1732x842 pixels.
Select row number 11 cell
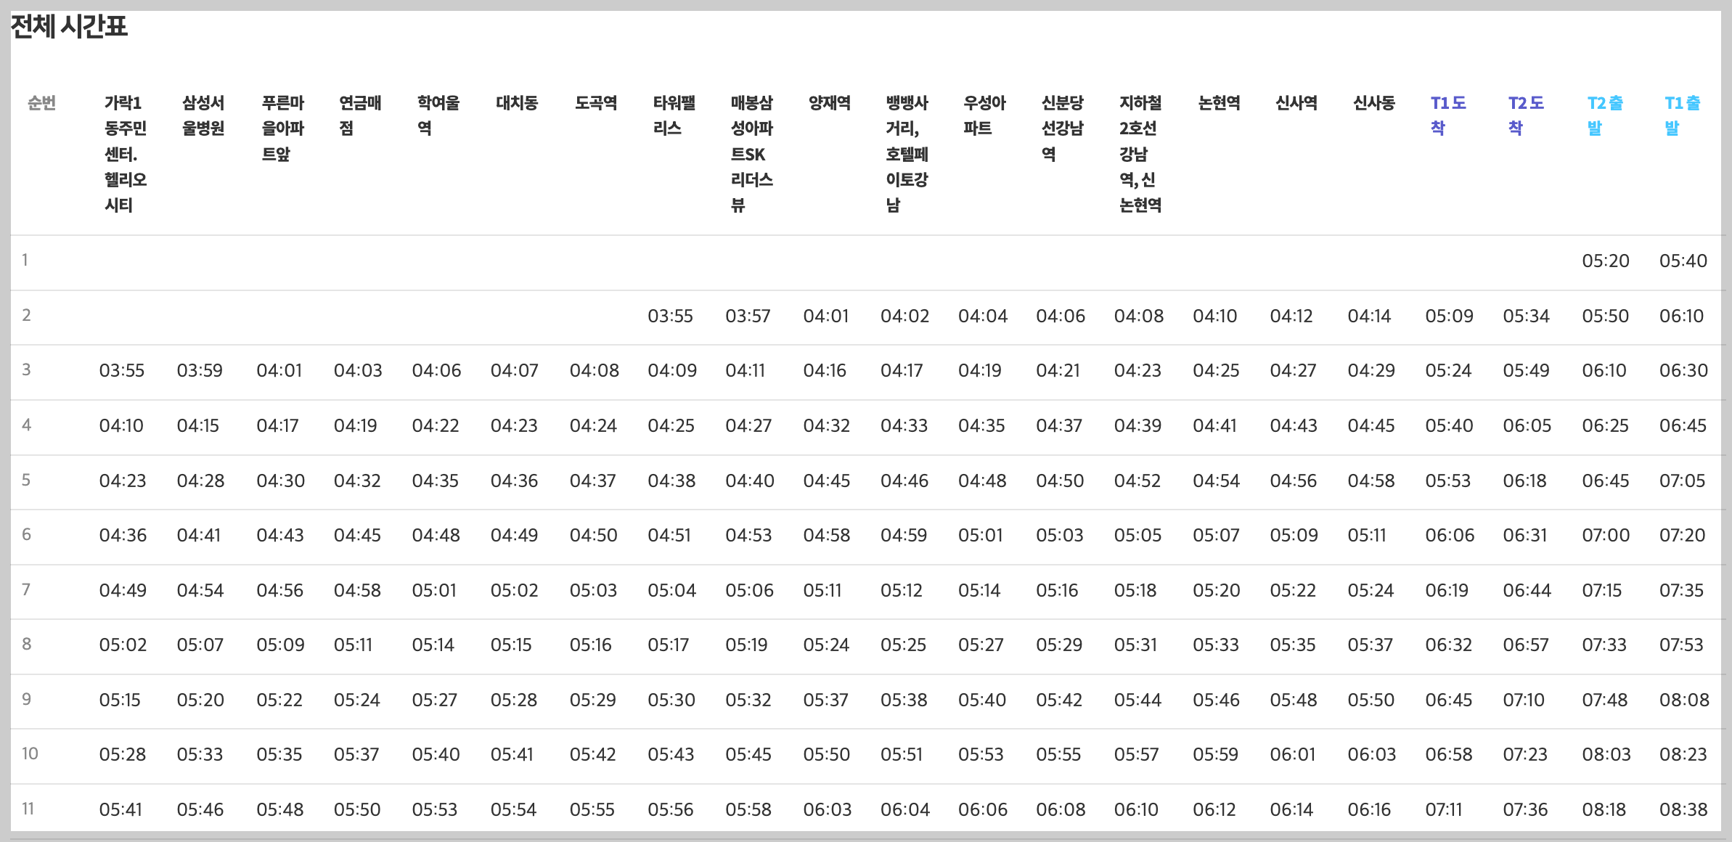[x=28, y=809]
